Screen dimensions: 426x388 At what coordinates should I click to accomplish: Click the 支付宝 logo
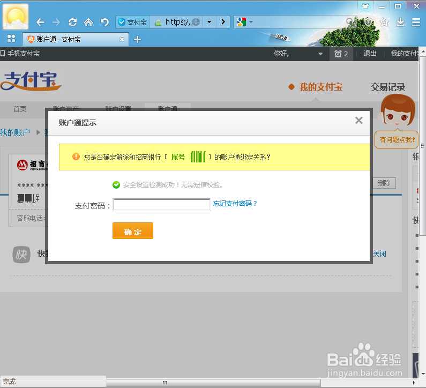(31, 81)
